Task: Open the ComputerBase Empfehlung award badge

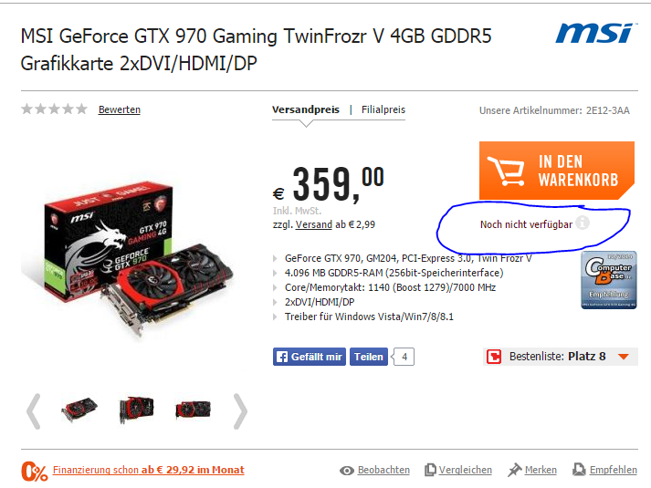Action: (x=609, y=280)
